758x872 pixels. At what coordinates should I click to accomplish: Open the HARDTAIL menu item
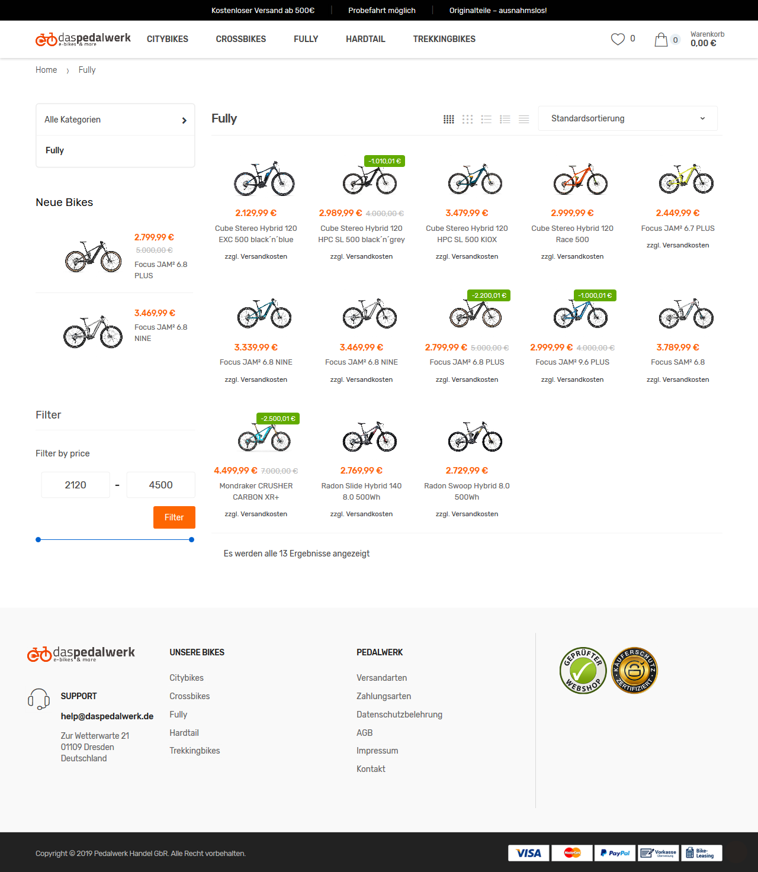click(366, 39)
